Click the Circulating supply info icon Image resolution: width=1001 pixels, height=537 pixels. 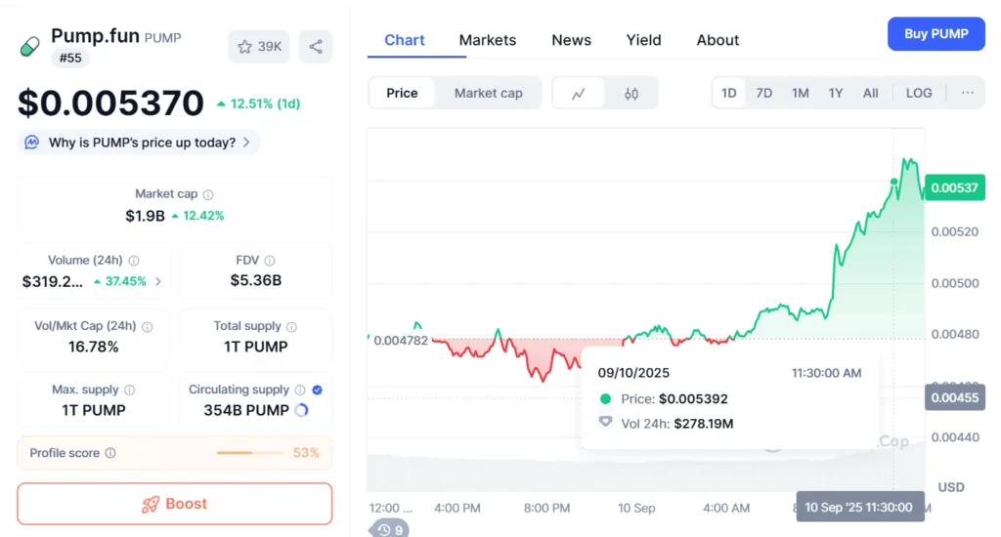click(x=299, y=390)
